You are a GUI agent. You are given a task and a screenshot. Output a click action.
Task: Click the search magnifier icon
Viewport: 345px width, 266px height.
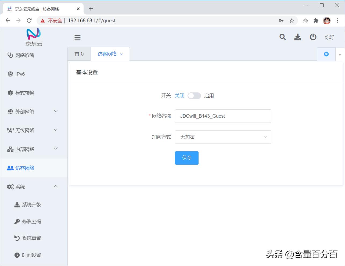pos(282,37)
